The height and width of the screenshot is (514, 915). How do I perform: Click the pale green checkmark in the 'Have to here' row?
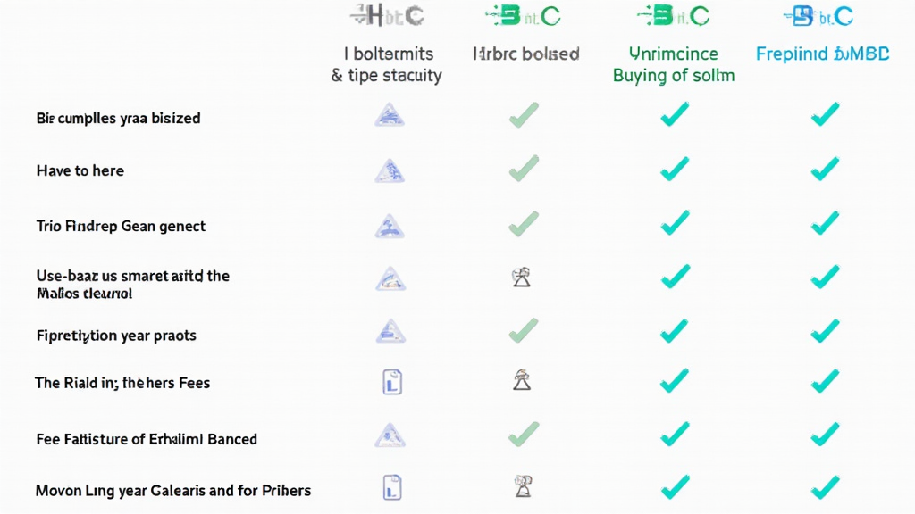tap(524, 167)
